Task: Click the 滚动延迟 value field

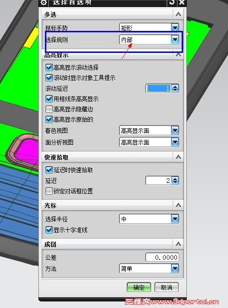Action: point(159,88)
